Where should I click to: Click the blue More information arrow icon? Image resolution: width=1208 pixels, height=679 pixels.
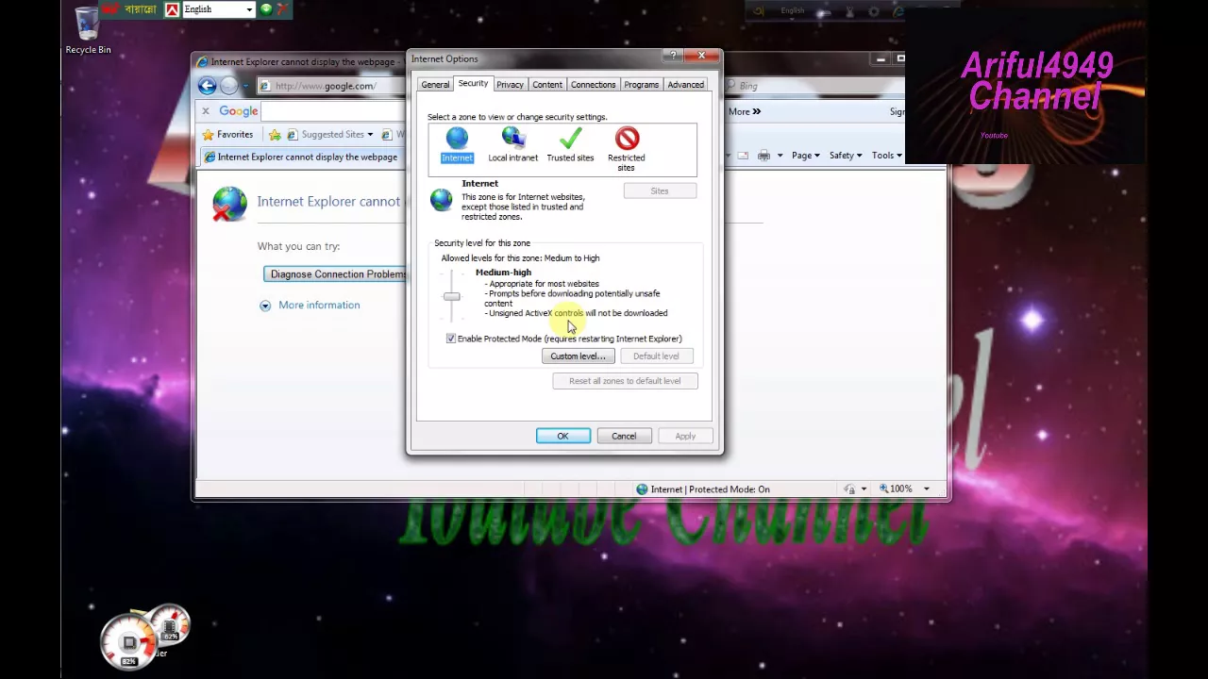[265, 306]
